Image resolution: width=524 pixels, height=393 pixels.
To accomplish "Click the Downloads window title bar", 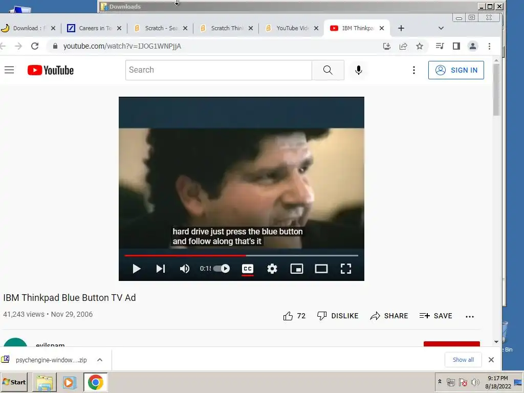I will 288,6.
